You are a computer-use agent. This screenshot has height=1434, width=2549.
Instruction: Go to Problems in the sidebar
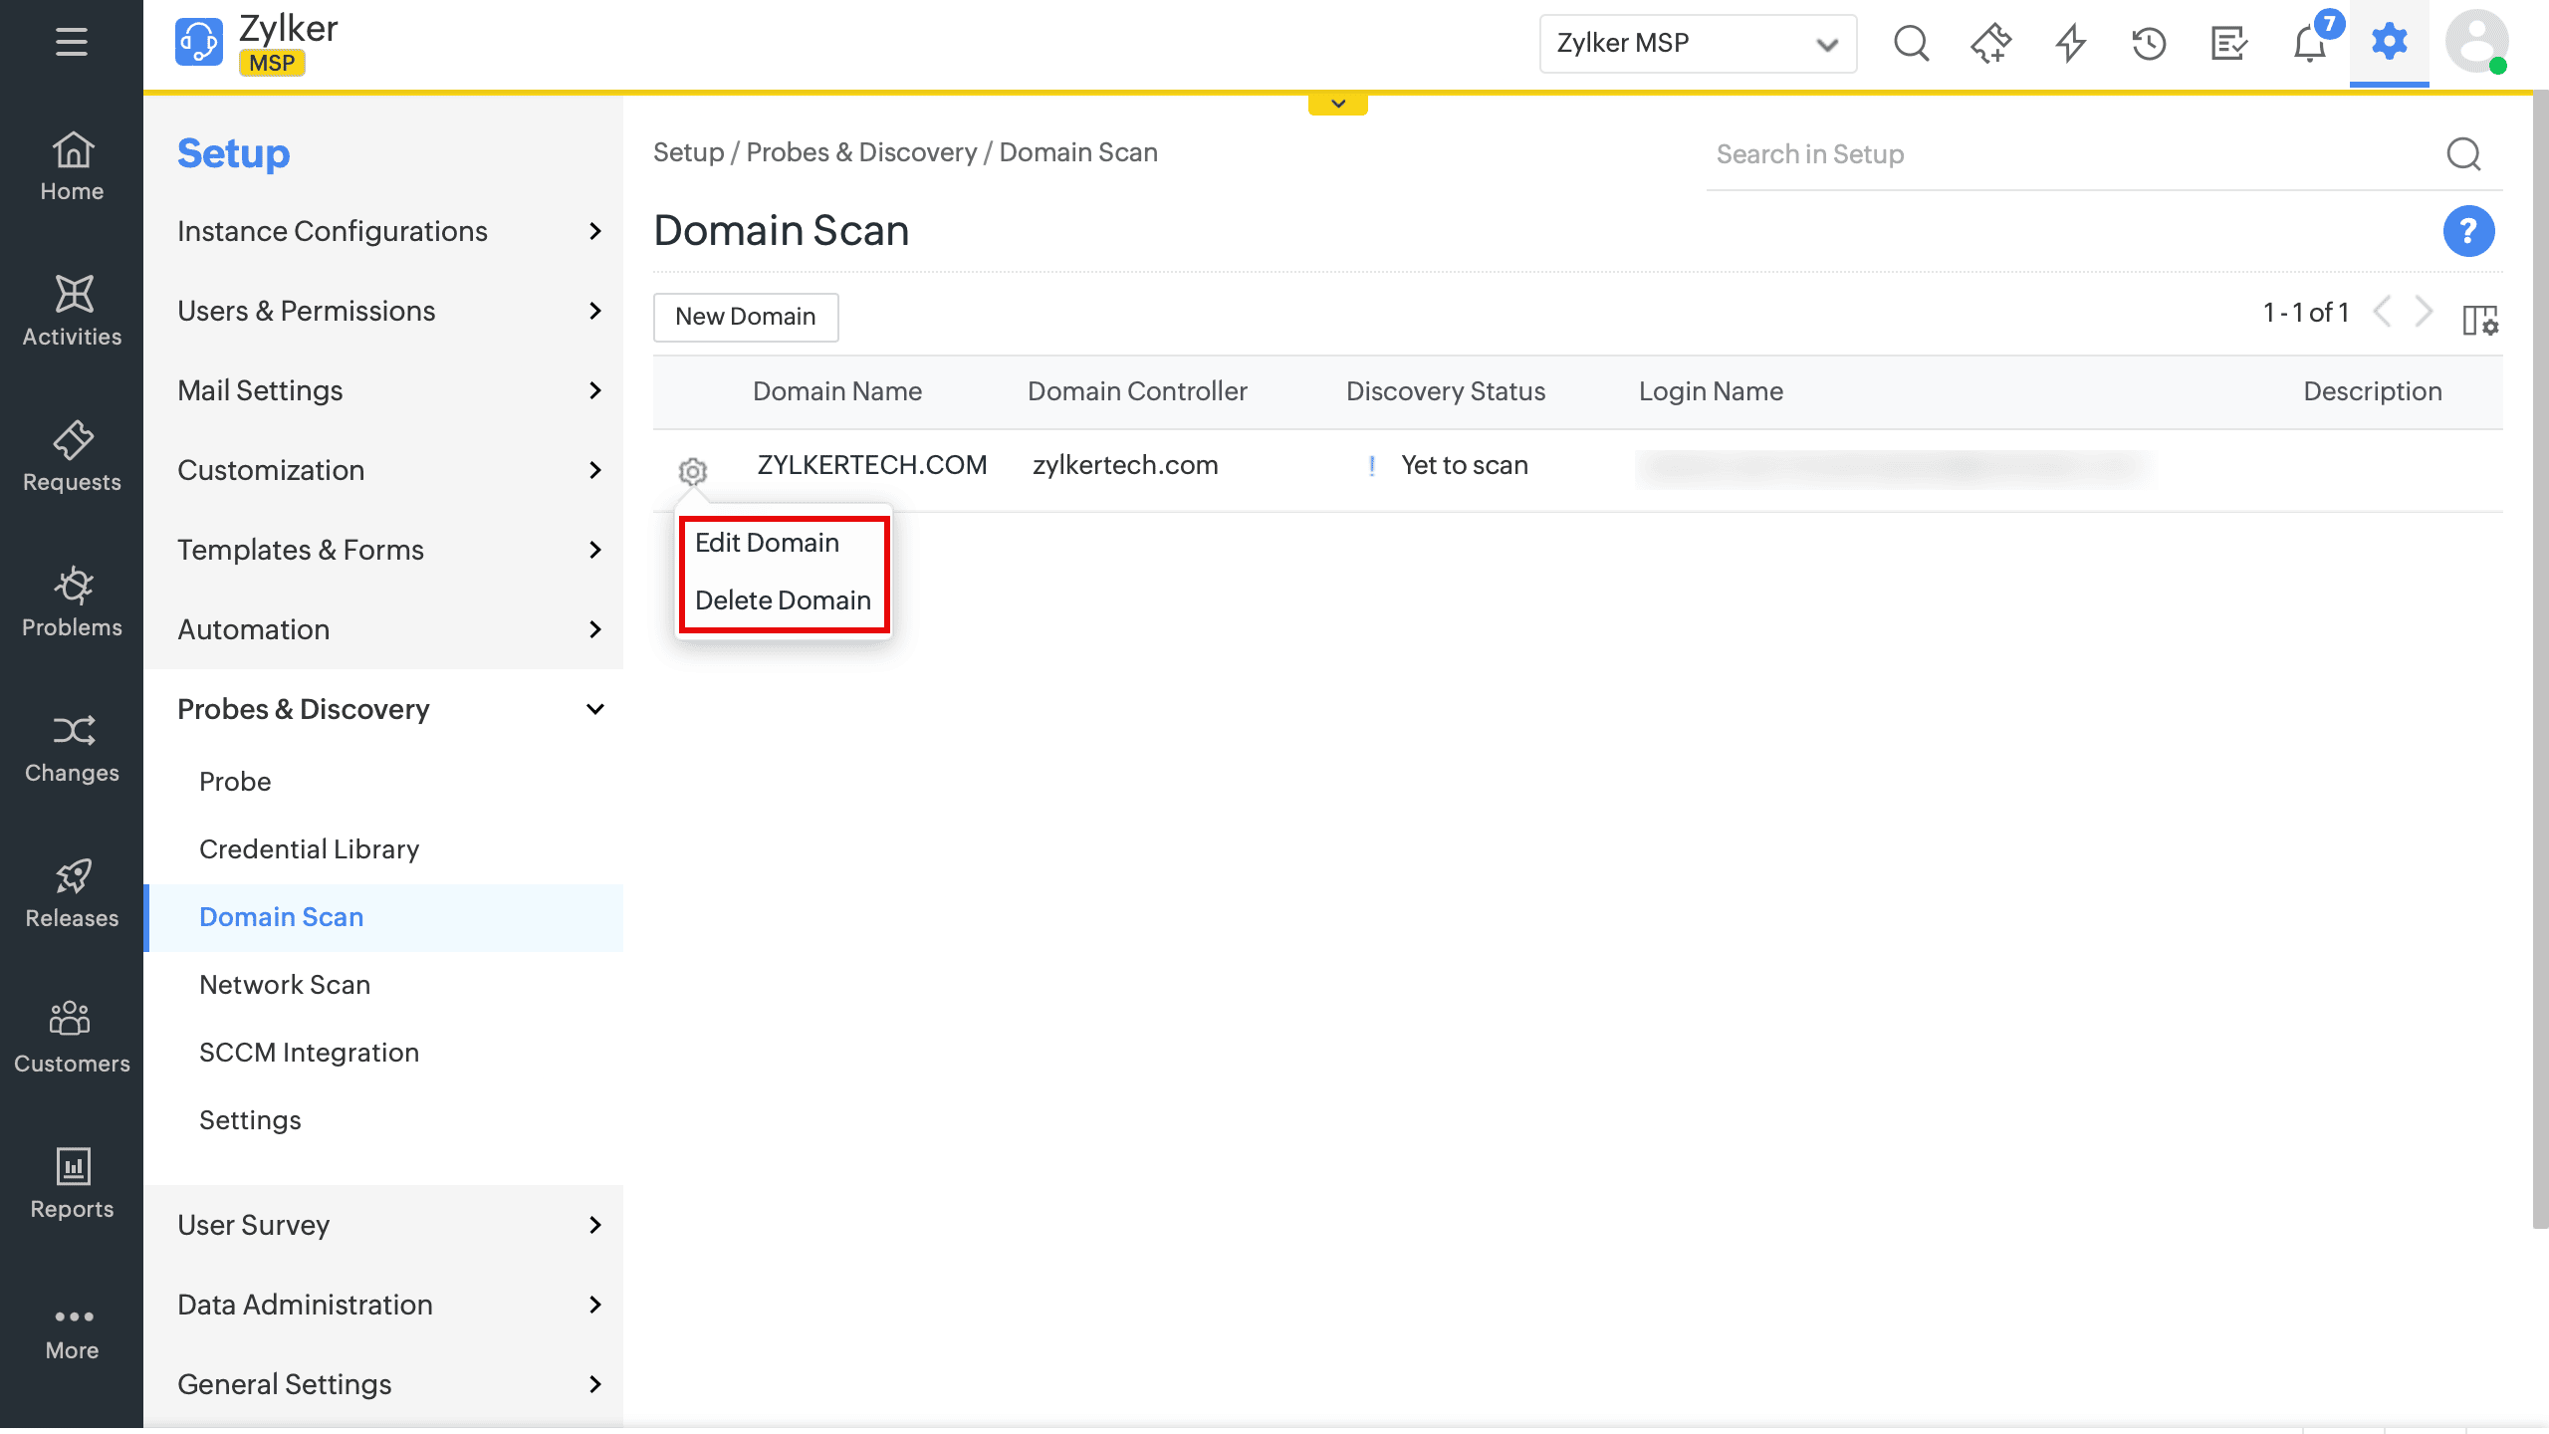(x=72, y=601)
